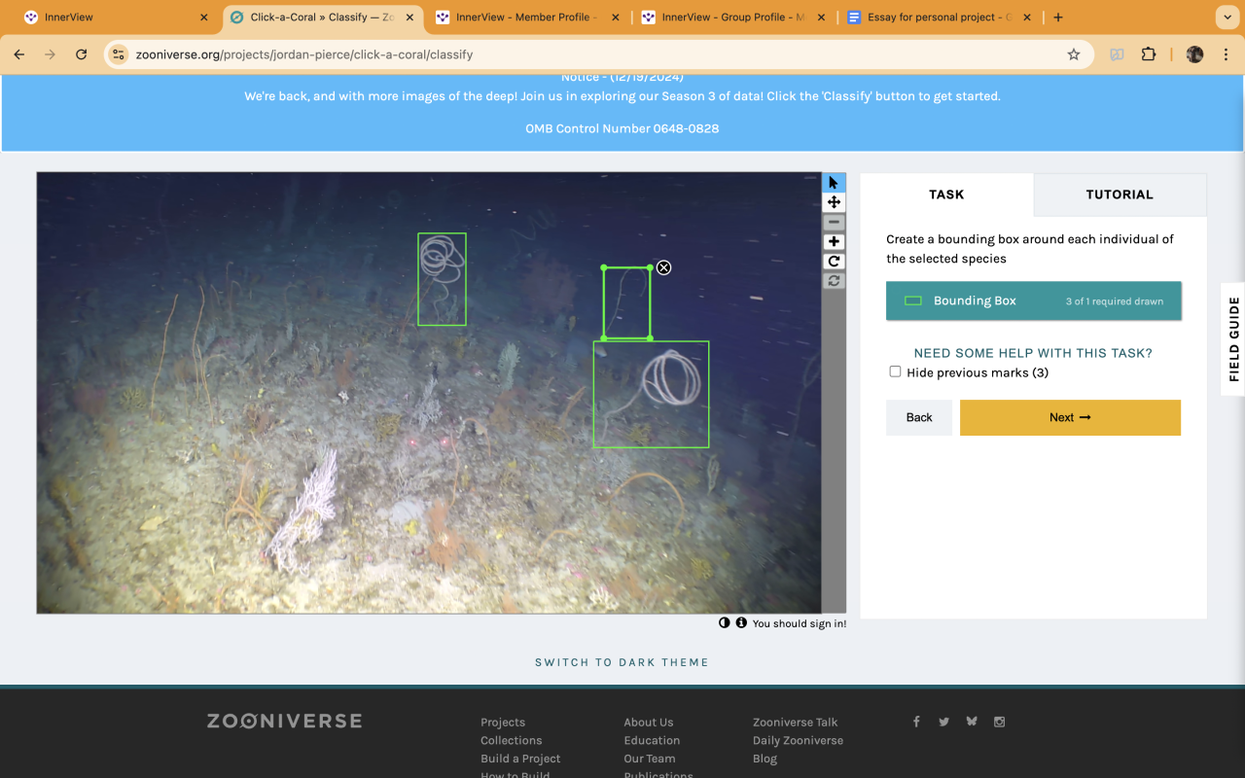Open Zooniverse Instagram page
The width and height of the screenshot is (1245, 778).
point(999,722)
